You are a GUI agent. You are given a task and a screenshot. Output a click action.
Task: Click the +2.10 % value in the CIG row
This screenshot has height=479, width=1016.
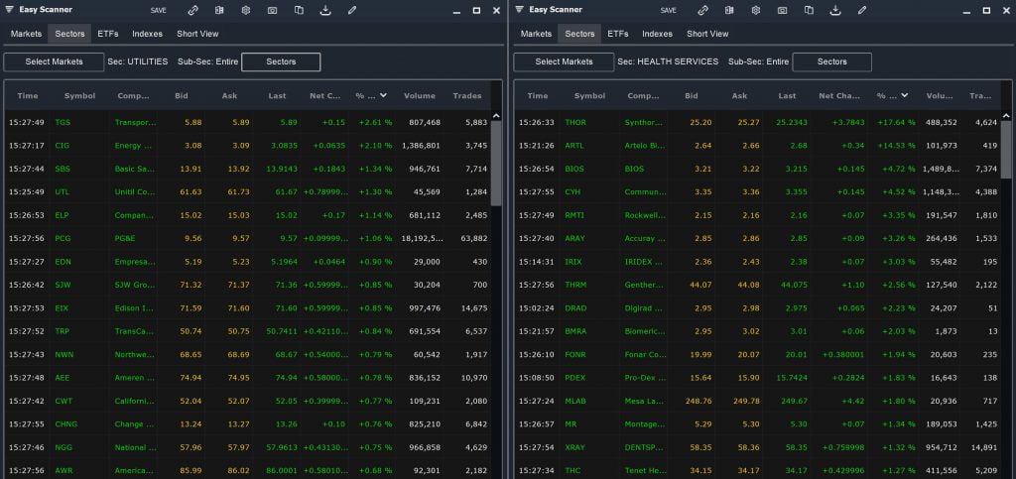(x=373, y=146)
